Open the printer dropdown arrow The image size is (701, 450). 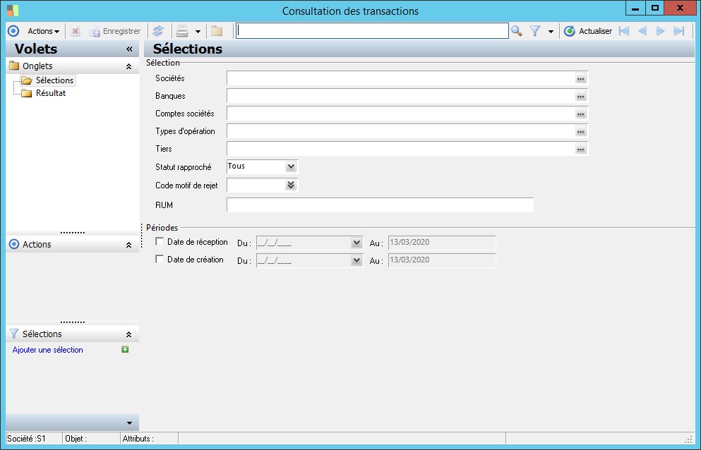(198, 31)
